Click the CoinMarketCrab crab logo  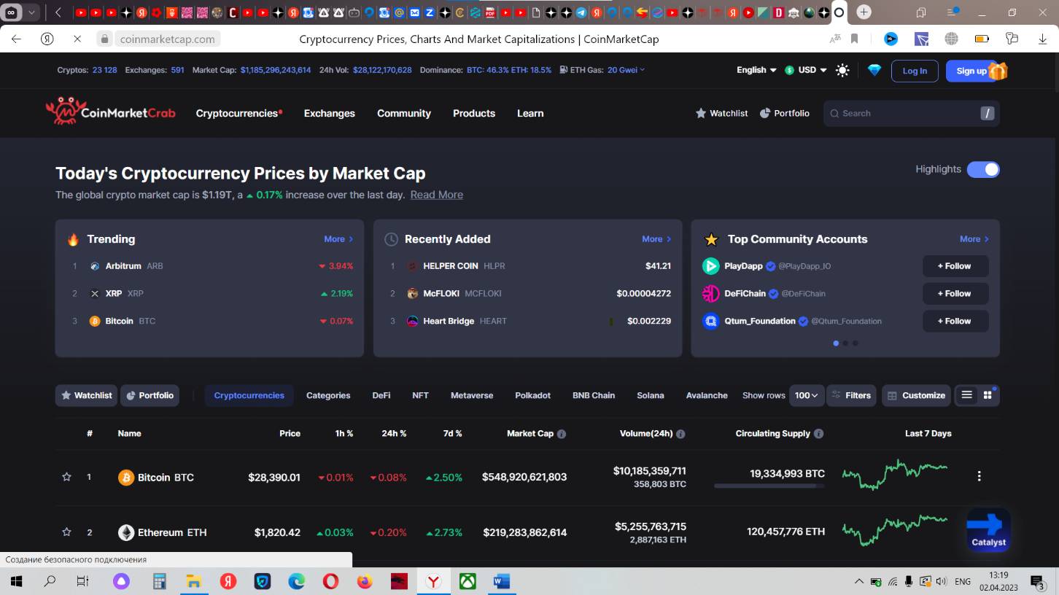point(110,112)
